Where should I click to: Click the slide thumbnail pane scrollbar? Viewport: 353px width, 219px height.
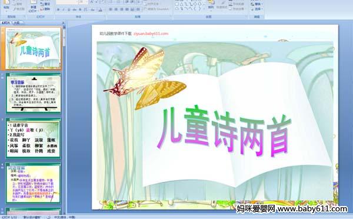[x=64, y=120]
